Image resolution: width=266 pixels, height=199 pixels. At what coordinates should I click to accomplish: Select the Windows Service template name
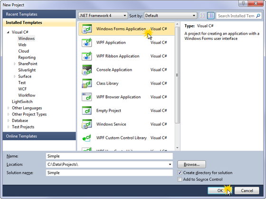pyautogui.click(x=111, y=124)
